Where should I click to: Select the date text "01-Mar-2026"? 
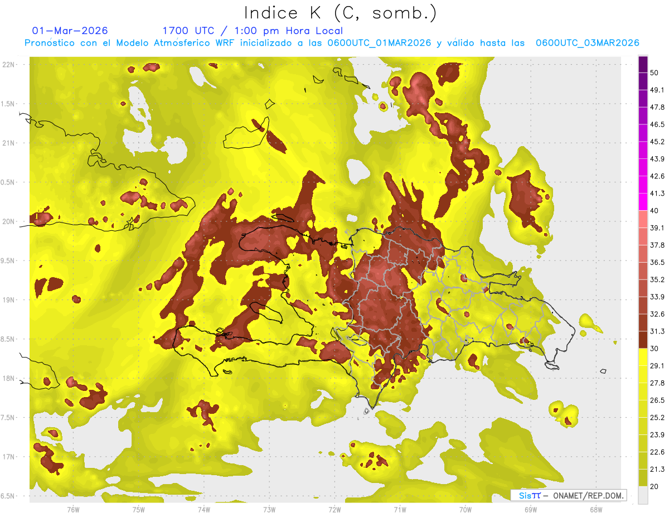[x=70, y=31]
